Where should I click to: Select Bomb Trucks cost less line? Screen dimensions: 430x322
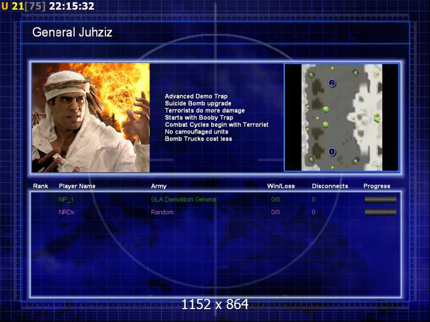198,139
